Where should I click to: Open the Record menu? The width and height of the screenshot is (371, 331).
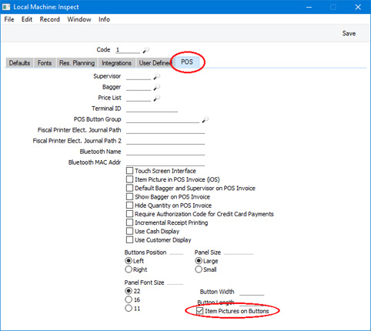(50, 19)
